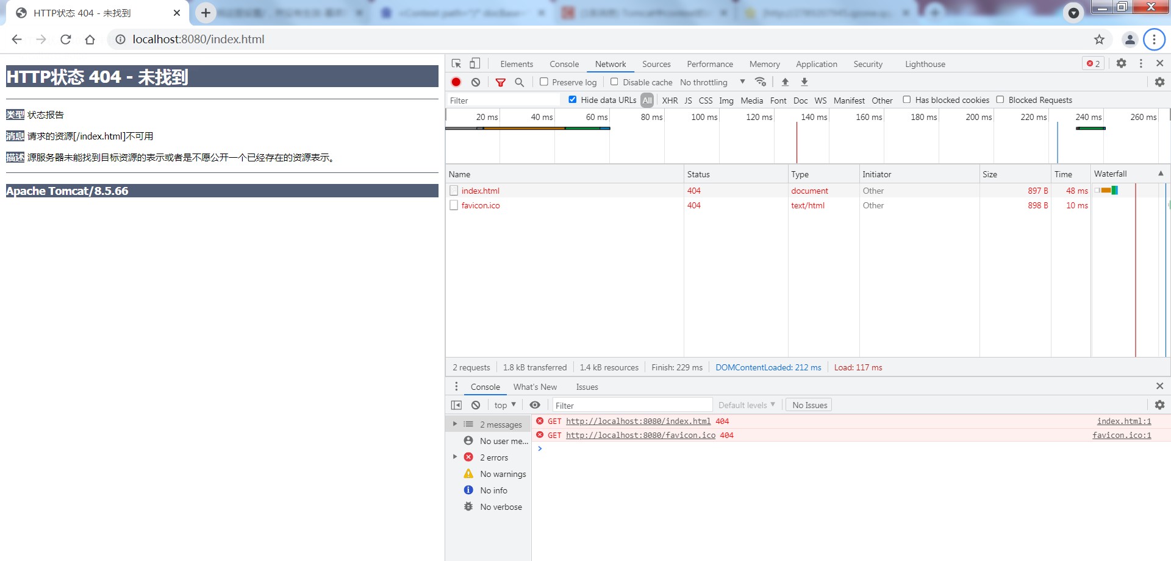Expand the 2 messages group

click(x=454, y=424)
